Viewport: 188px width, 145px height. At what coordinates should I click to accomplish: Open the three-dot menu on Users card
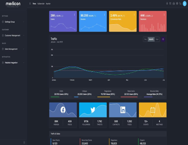point(75,15)
